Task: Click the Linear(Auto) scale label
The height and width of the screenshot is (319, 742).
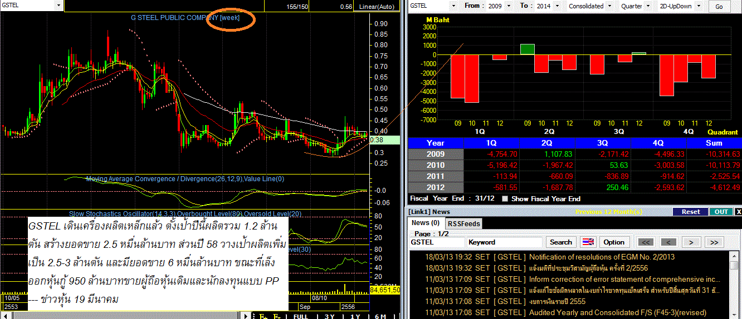Action: point(377,7)
